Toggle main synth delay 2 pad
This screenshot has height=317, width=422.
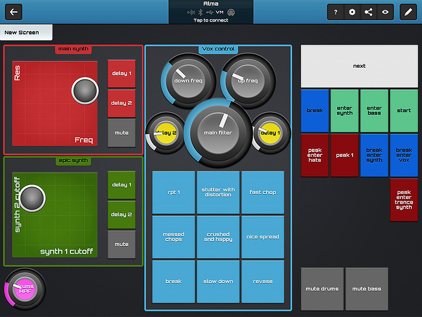121,103
